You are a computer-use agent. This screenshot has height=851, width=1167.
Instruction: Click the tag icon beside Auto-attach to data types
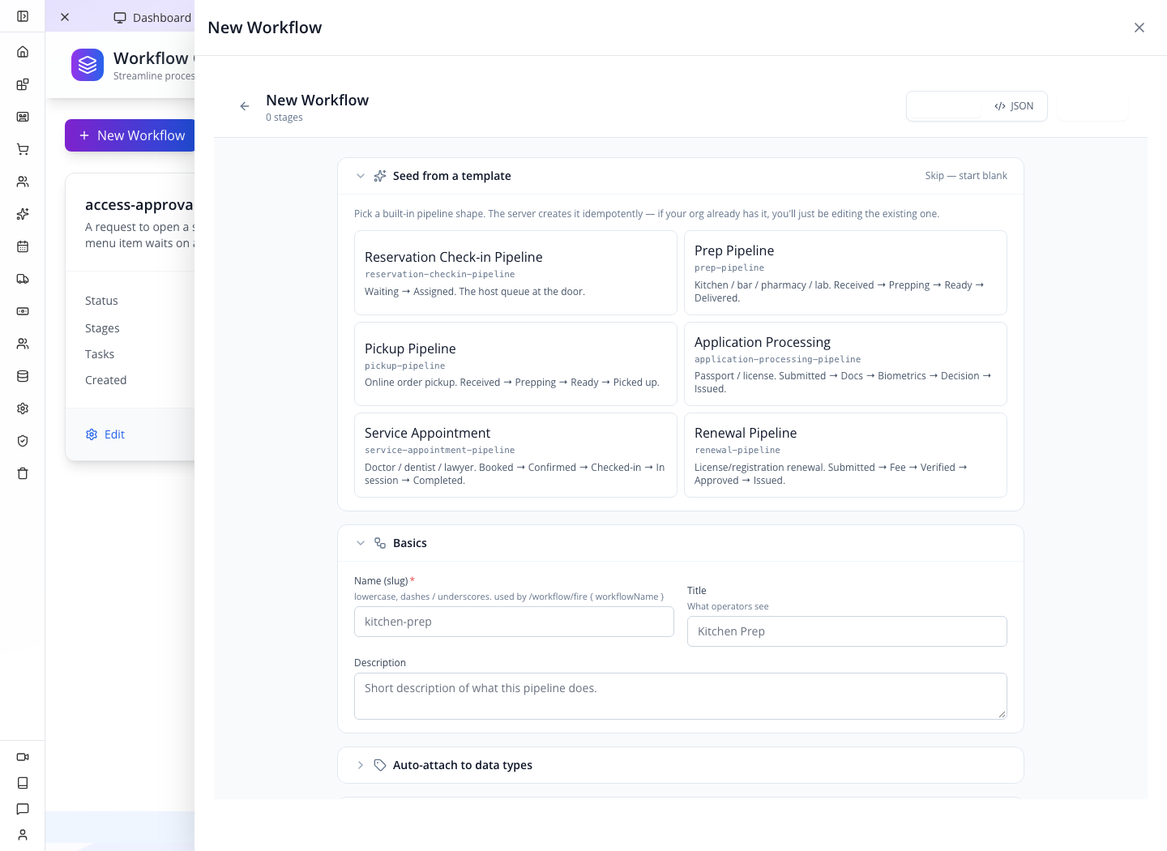pos(380,765)
